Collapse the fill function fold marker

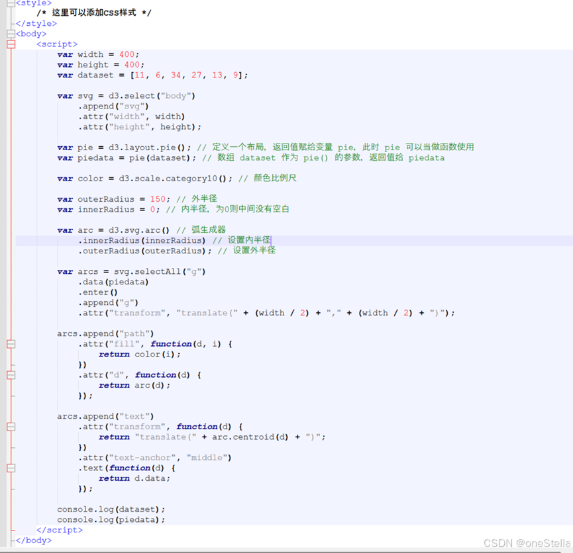(11, 344)
